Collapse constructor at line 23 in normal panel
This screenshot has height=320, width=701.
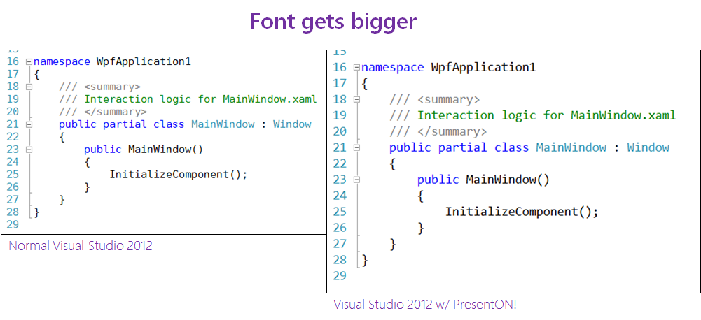pyautogui.click(x=29, y=150)
